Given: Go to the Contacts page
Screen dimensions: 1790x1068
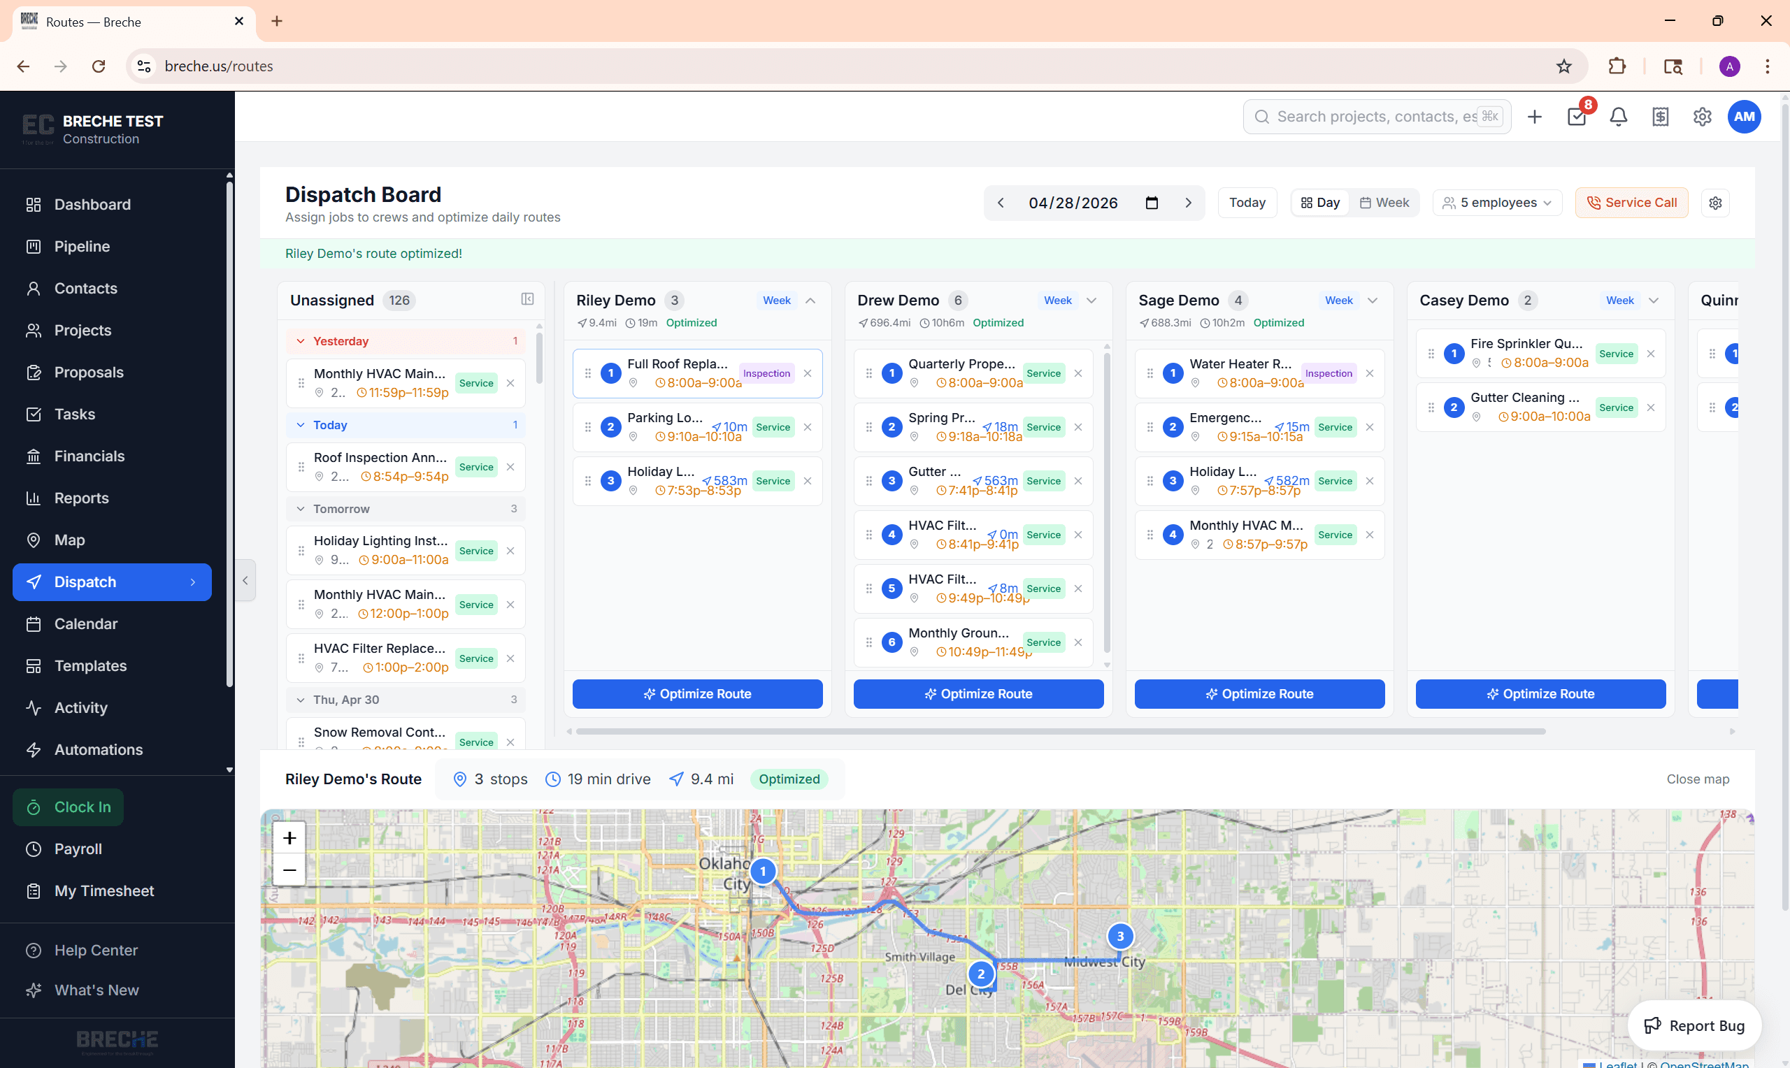Looking at the screenshot, I should click(112, 289).
